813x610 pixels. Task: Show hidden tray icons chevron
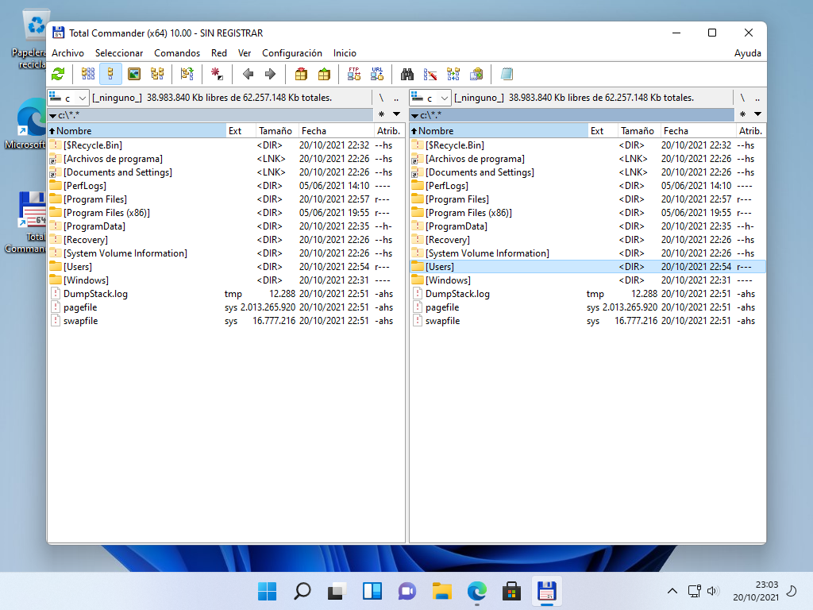(672, 591)
